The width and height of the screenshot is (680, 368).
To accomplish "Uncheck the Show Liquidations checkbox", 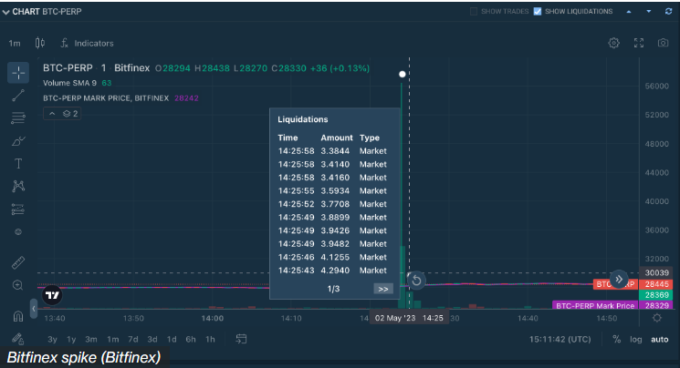I will pyautogui.click(x=538, y=11).
